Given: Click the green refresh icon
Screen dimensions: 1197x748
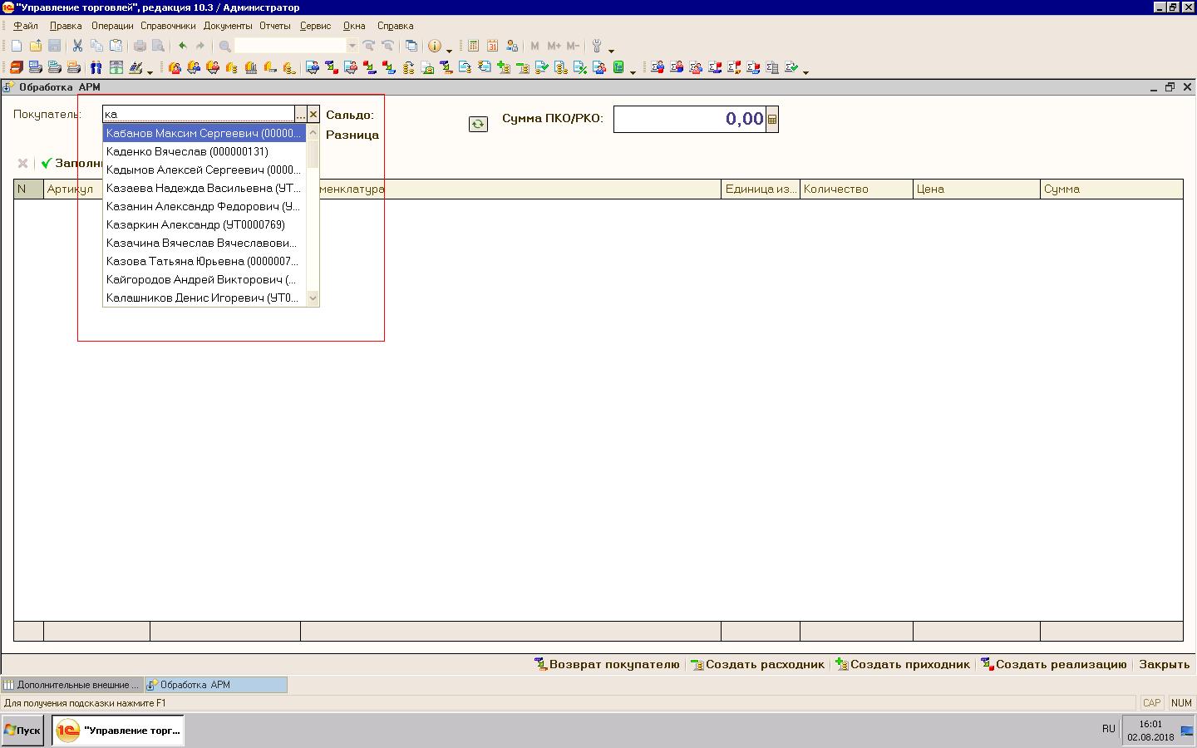Looking at the screenshot, I should [x=478, y=124].
